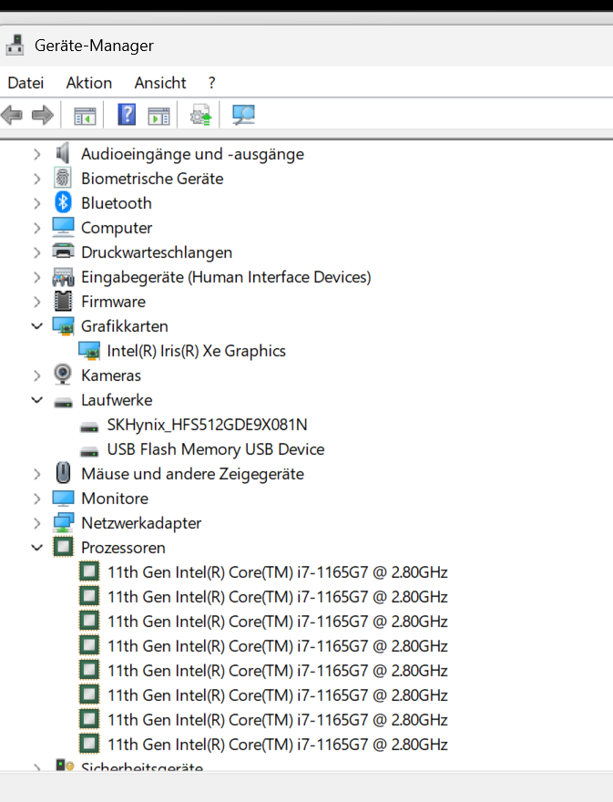Click the Geräte-Manager title bar icon
This screenshot has height=802, width=613.
coord(15,45)
